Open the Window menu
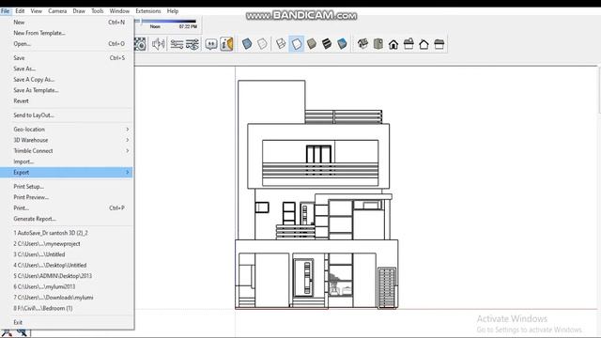Viewport: 601px width, 338px height. [x=119, y=11]
